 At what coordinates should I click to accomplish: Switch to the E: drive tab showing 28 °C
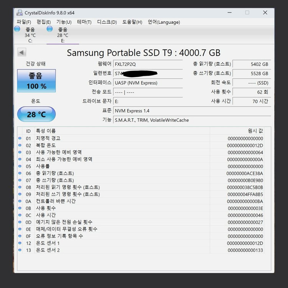(x=63, y=35)
